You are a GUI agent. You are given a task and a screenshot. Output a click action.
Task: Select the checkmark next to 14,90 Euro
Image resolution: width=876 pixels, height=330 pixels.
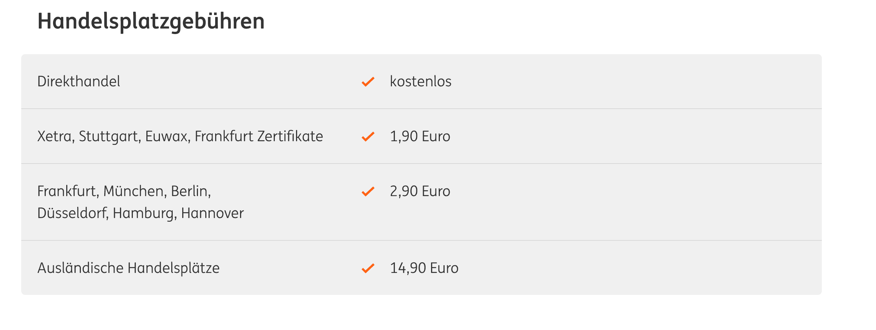[x=368, y=268]
